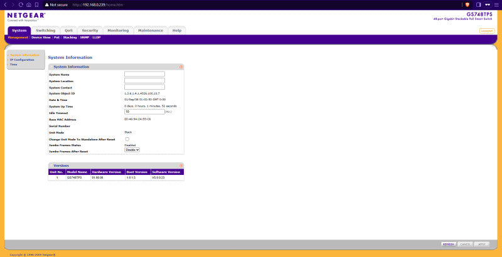Bookmark this page with the bookmark icon

[36, 5]
